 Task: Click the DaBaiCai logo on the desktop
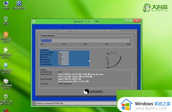[155, 8]
